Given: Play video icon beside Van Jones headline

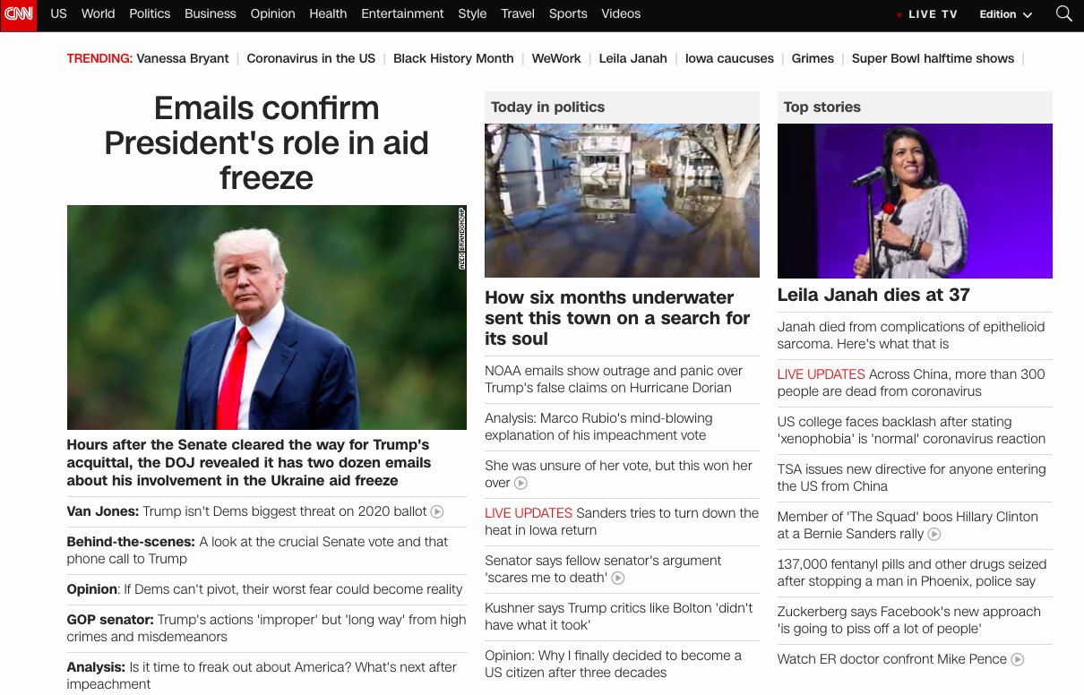Looking at the screenshot, I should [437, 512].
